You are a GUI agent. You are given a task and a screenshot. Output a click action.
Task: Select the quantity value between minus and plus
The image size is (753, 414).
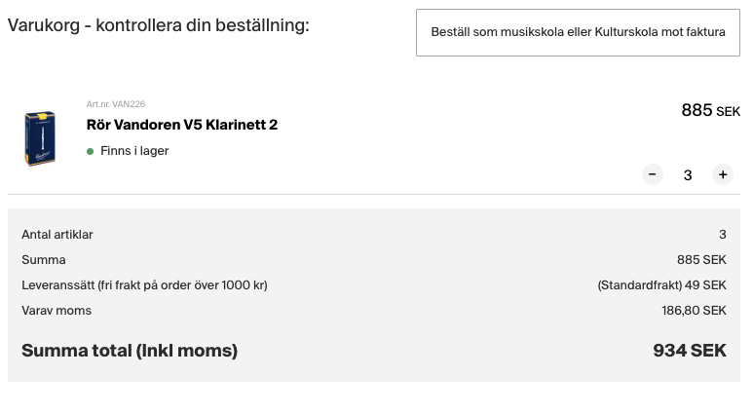tap(688, 175)
